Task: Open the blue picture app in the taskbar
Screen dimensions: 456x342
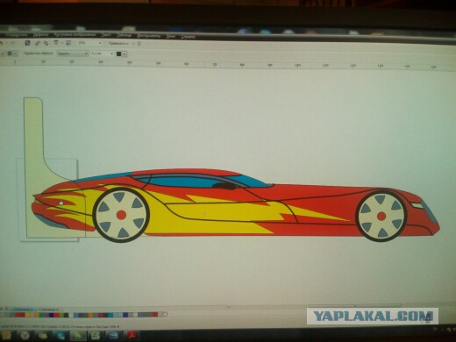Action: (113, 336)
